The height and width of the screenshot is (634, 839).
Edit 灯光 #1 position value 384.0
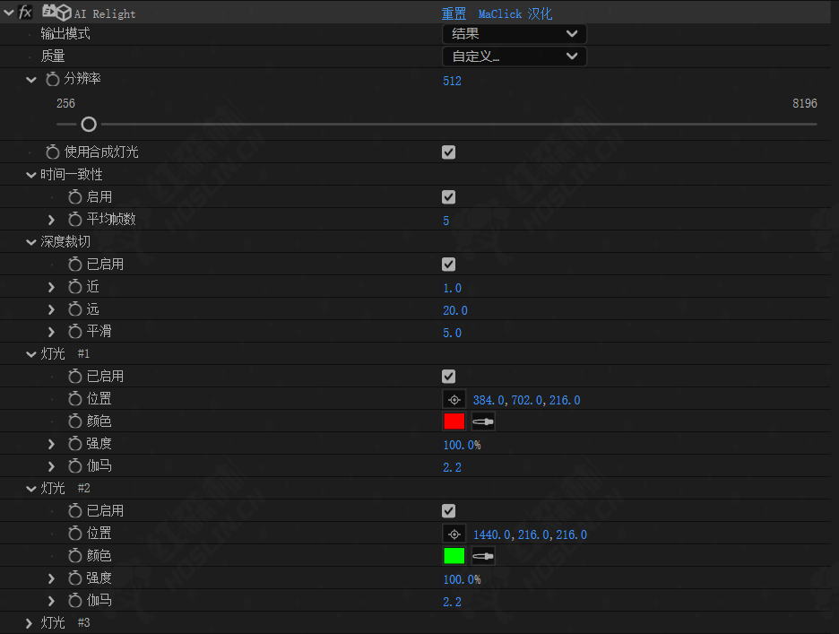489,400
